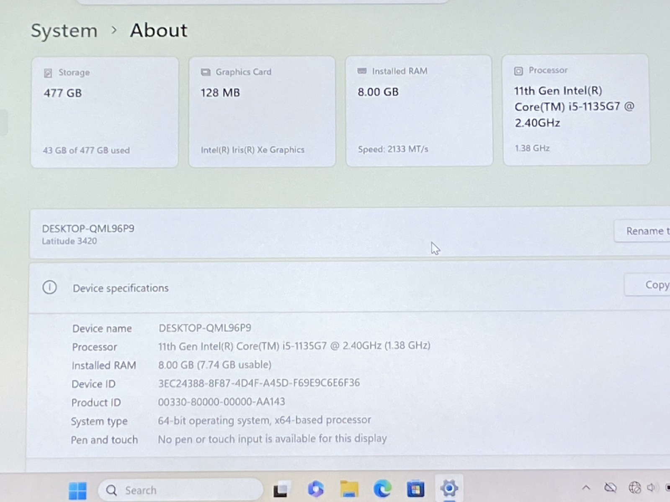Click the taskbar Search field
The height and width of the screenshot is (502, 670).
pos(180,490)
